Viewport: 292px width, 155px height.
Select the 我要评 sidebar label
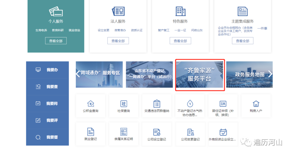point(52,120)
